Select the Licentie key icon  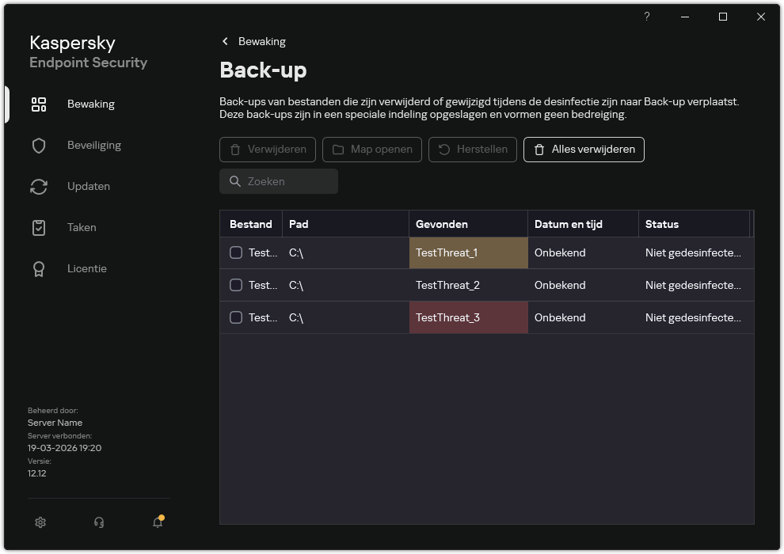[39, 268]
